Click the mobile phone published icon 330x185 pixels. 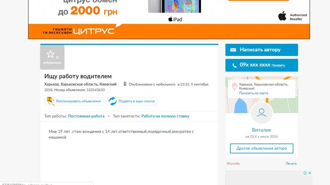(125, 84)
